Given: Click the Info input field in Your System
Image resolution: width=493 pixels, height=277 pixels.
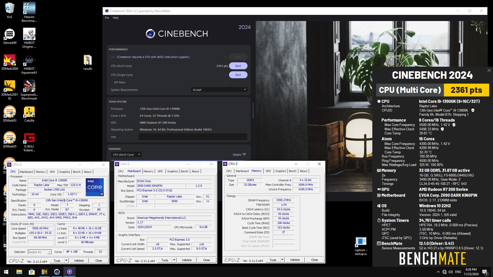Looking at the screenshot, I should tap(193, 137).
